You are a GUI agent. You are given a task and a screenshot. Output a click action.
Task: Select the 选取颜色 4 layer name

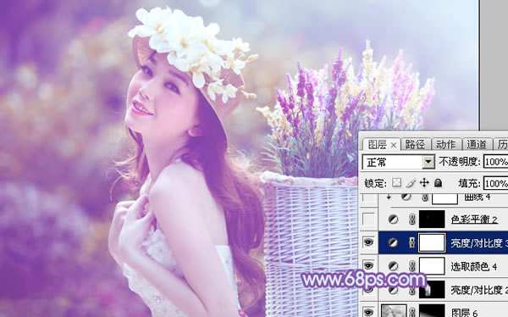point(474,266)
